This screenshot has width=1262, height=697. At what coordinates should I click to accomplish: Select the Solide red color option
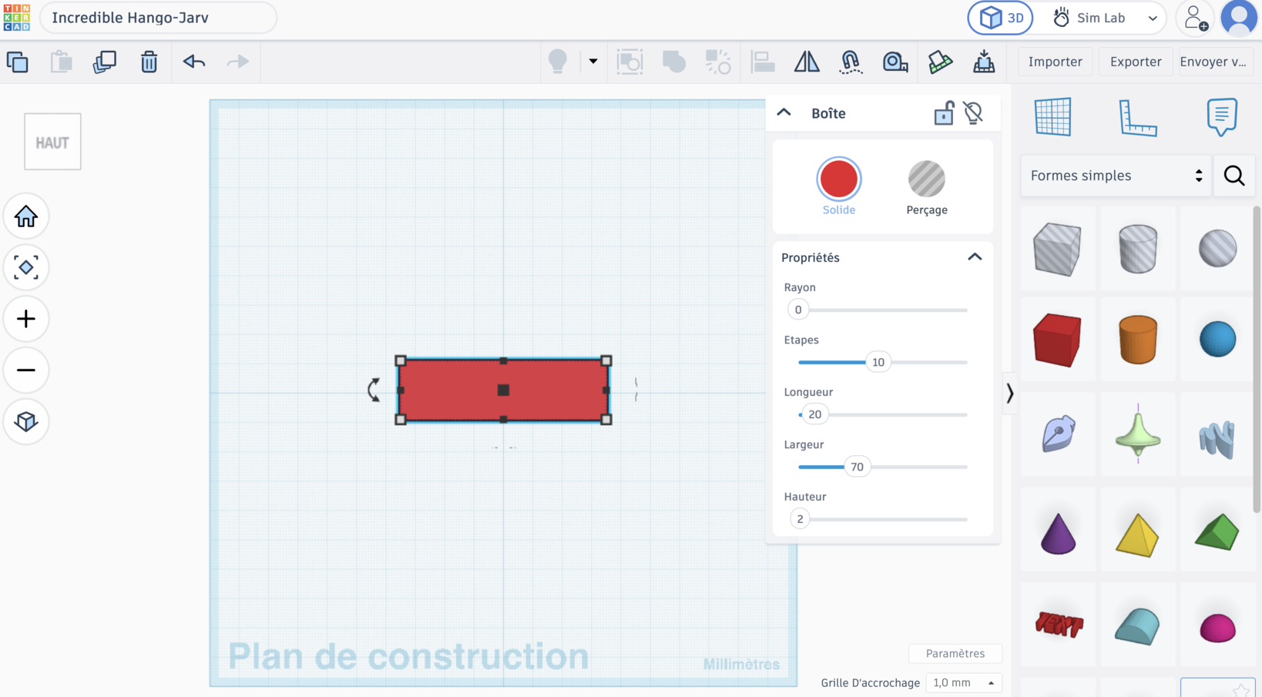pyautogui.click(x=839, y=179)
